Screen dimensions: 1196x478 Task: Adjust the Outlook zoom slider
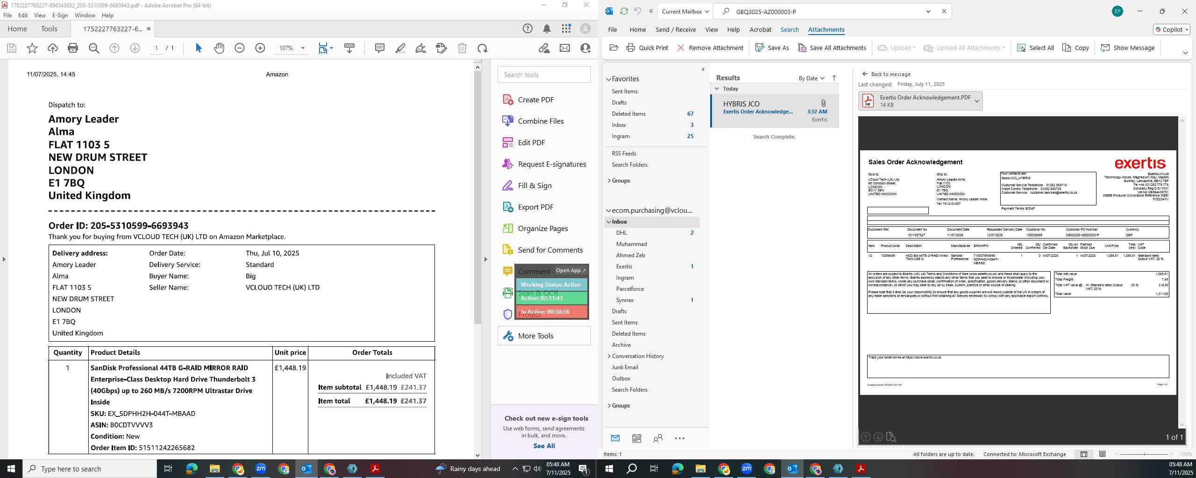(x=1144, y=454)
